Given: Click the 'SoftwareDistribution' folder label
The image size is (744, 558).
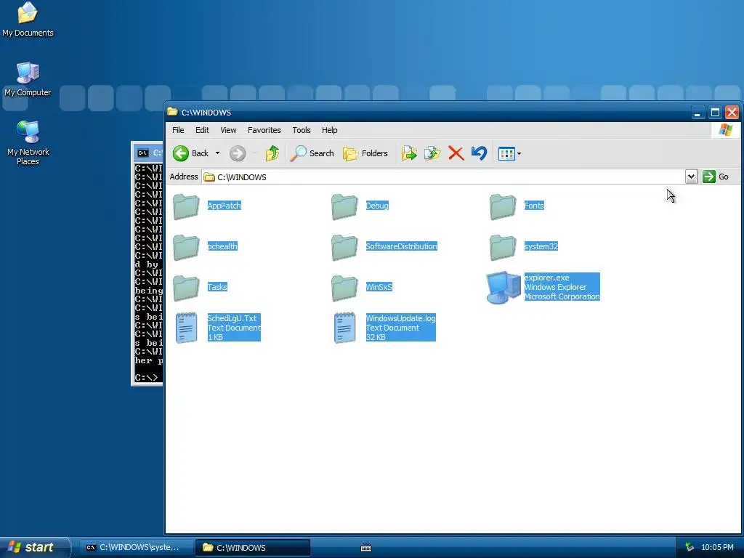Looking at the screenshot, I should [401, 246].
